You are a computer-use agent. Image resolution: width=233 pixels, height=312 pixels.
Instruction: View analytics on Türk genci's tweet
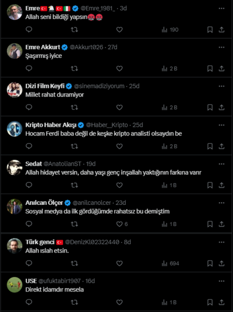[170, 263]
